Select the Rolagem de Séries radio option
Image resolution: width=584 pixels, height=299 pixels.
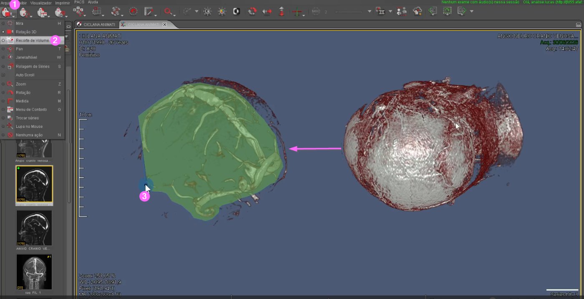point(3,66)
